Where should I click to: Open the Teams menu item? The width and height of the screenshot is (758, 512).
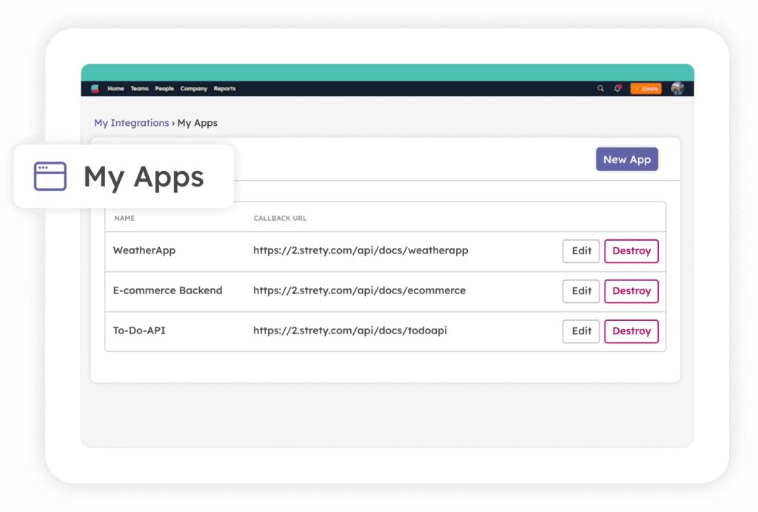pyautogui.click(x=139, y=89)
